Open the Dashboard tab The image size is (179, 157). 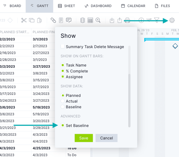(x=98, y=6)
